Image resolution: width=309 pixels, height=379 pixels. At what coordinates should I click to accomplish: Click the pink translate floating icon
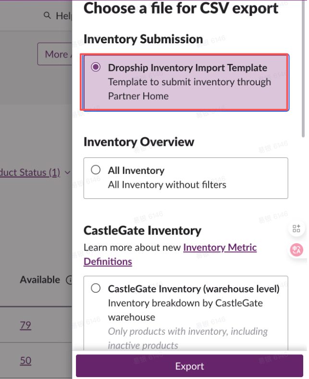(x=296, y=250)
